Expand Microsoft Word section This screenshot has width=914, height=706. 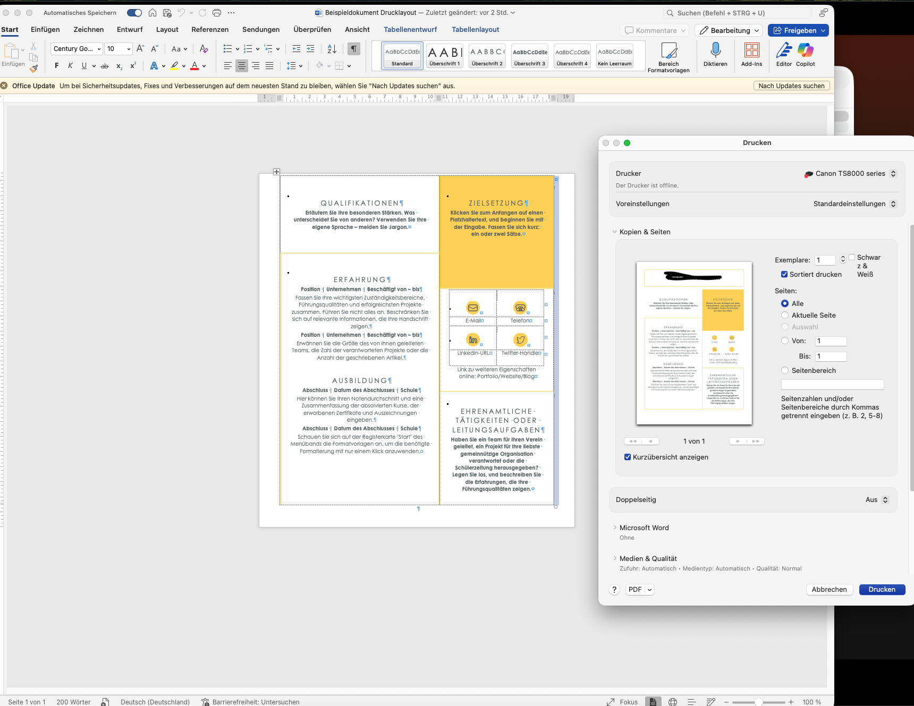615,528
